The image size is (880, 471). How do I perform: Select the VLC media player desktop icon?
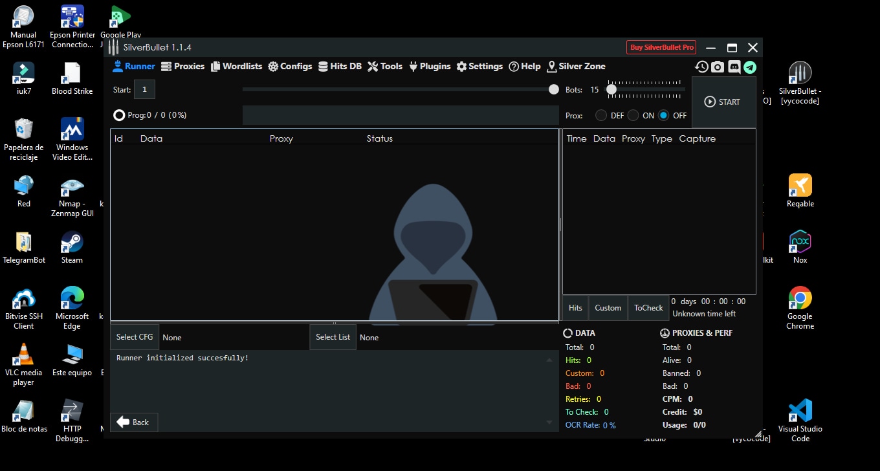24,364
